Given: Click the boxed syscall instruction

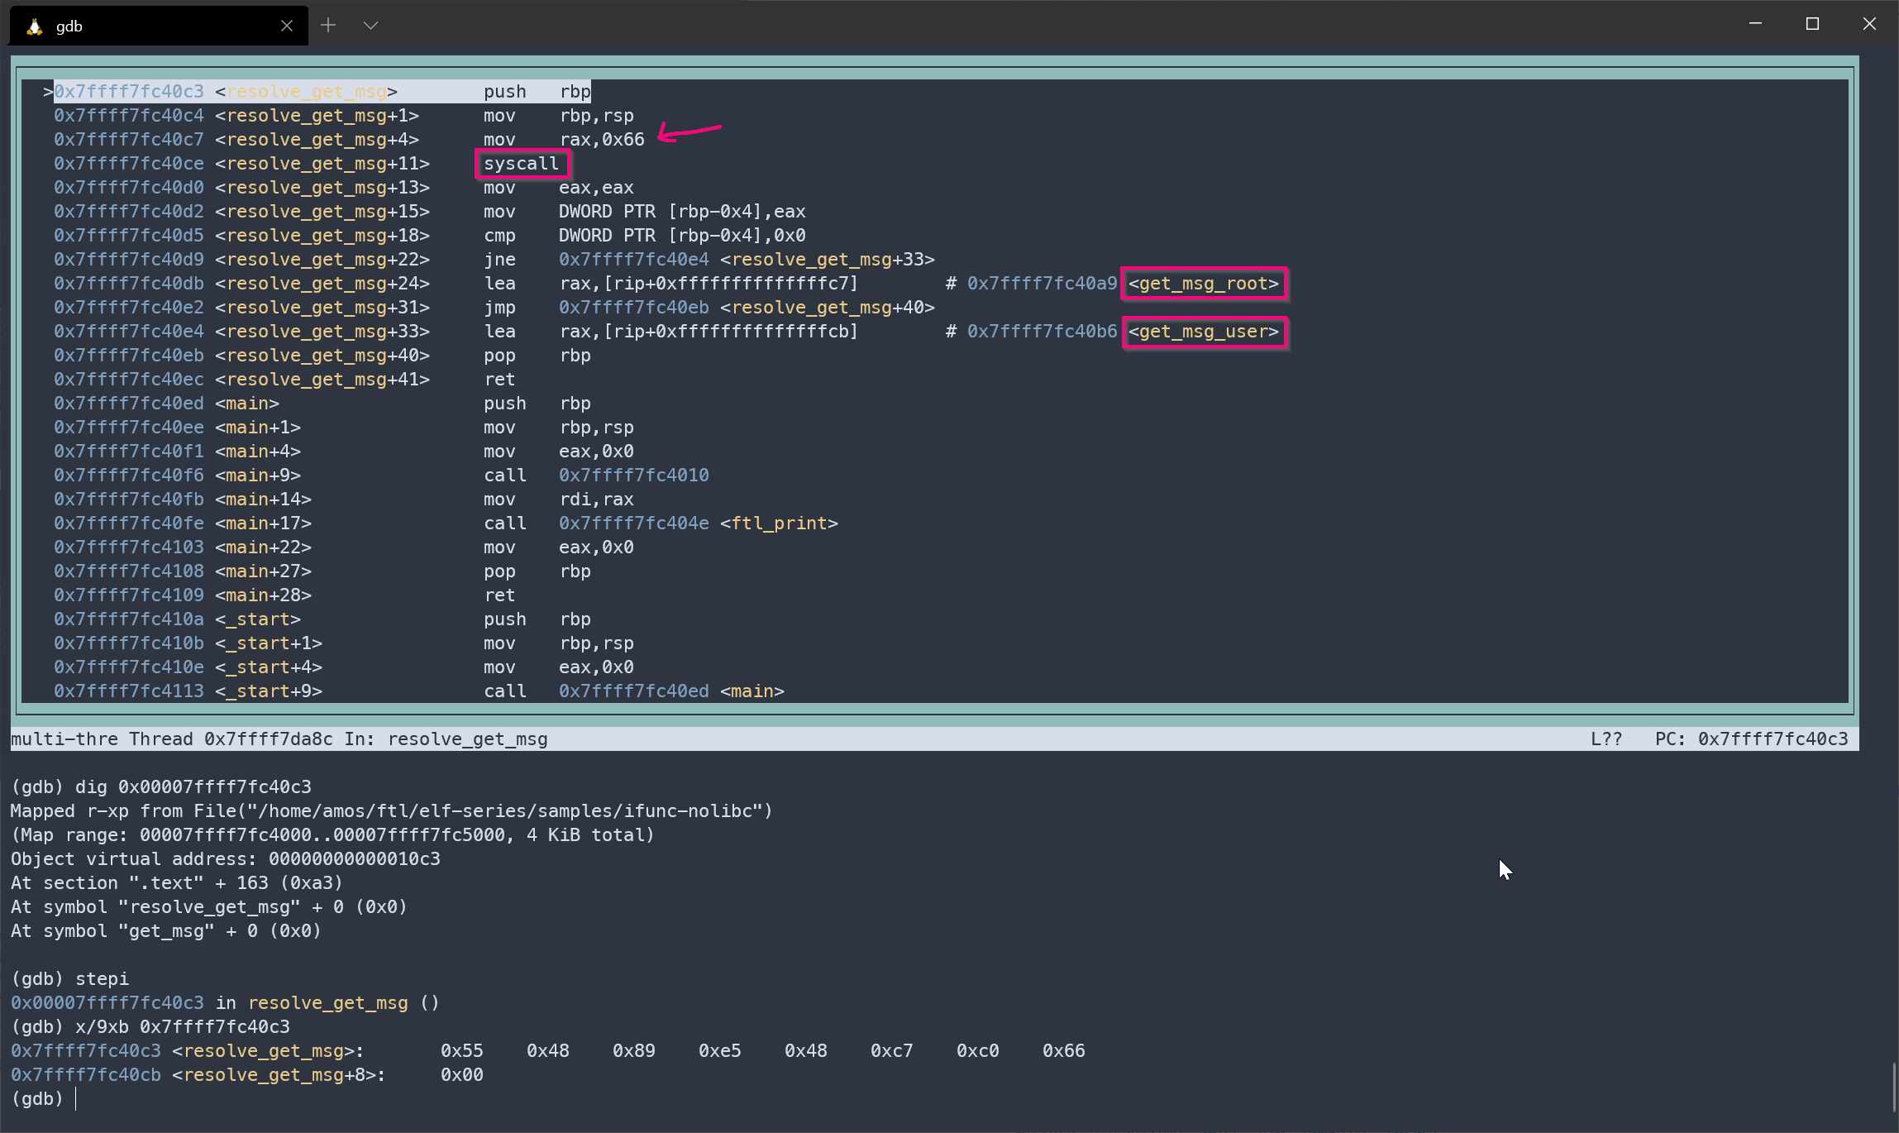Looking at the screenshot, I should click(x=522, y=164).
